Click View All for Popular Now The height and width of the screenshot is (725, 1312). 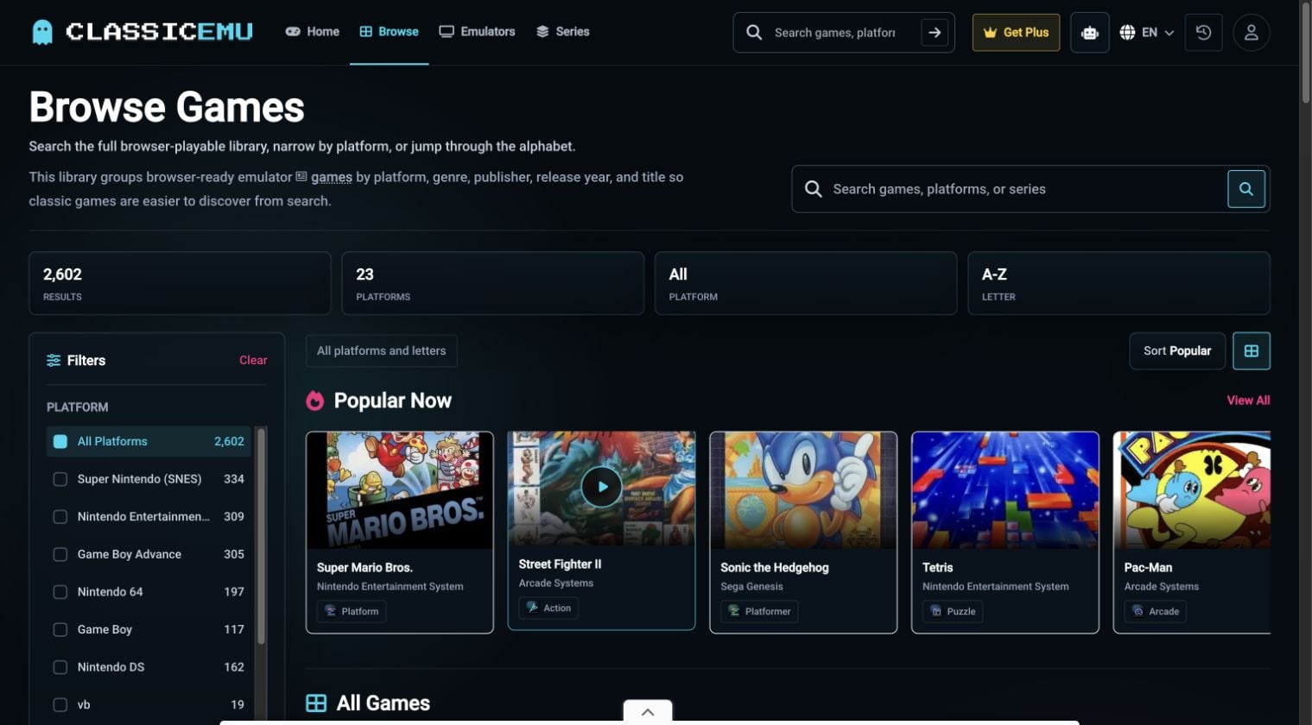(1248, 400)
